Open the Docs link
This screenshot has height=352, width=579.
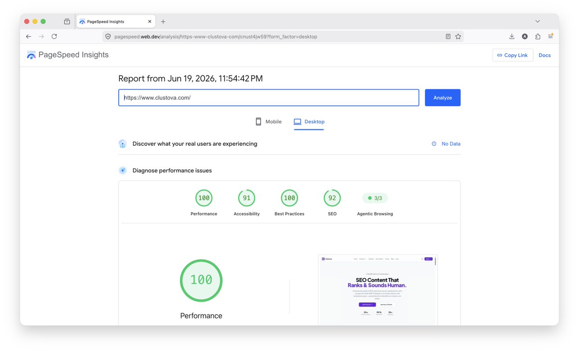point(545,55)
